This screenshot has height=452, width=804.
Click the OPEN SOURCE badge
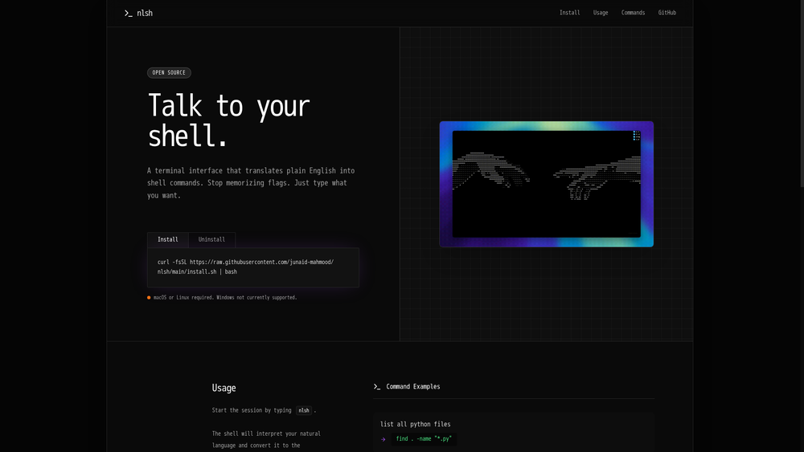pos(169,73)
